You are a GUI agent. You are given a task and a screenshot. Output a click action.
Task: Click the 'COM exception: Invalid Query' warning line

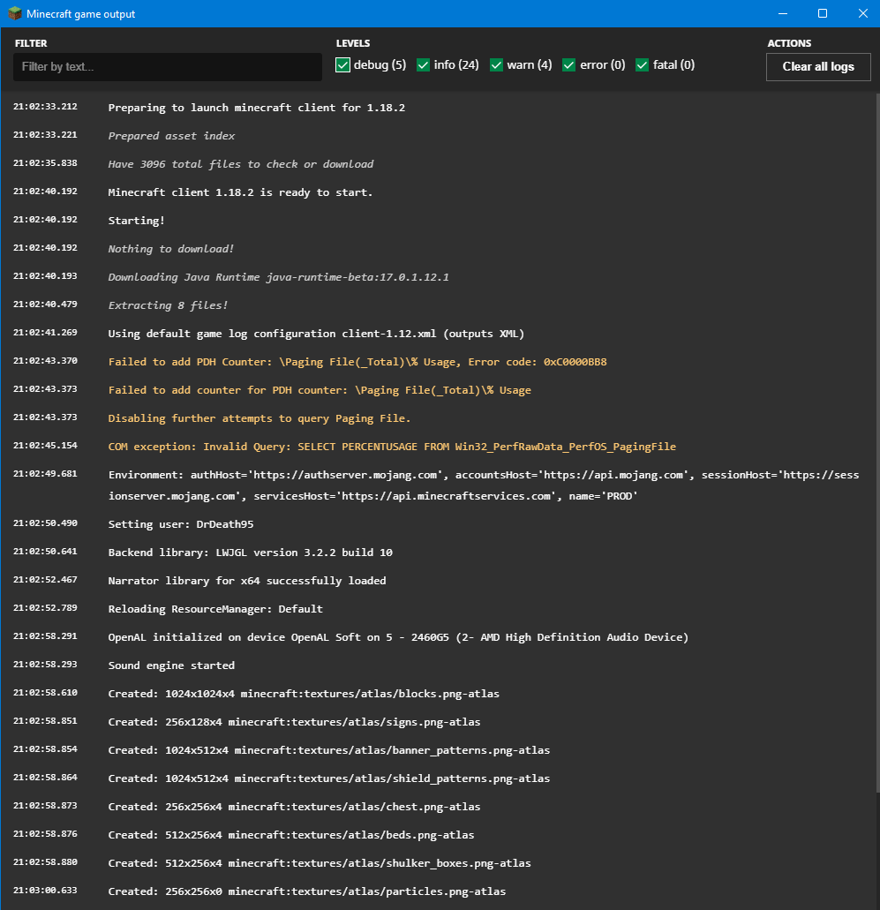[393, 447]
